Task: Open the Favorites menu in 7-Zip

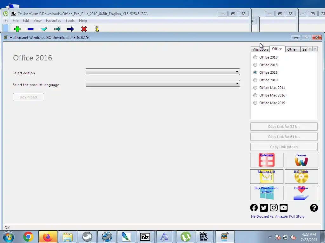Action: coord(53,21)
